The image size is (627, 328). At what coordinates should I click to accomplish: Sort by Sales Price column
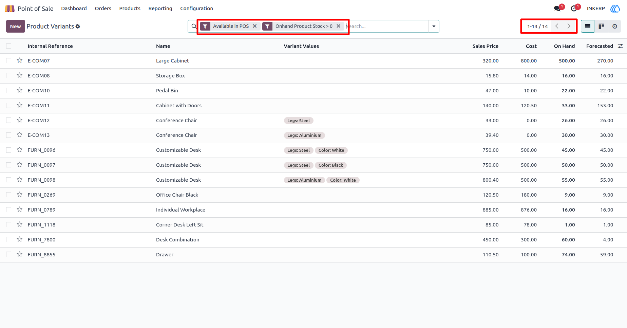486,46
